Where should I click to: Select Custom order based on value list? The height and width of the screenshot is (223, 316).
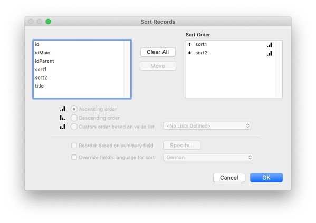74,127
